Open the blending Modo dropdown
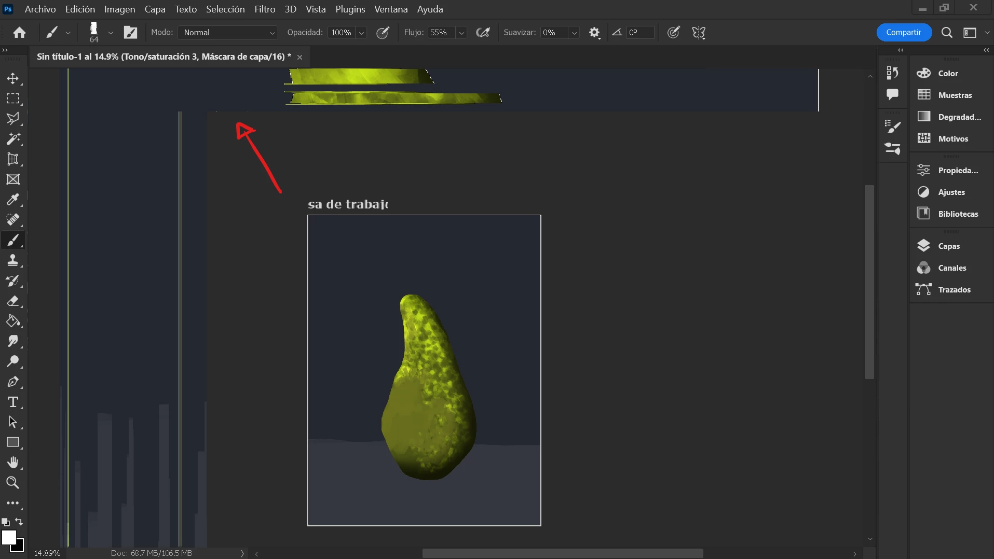Screen dimensions: 994x559 [x=228, y=33]
